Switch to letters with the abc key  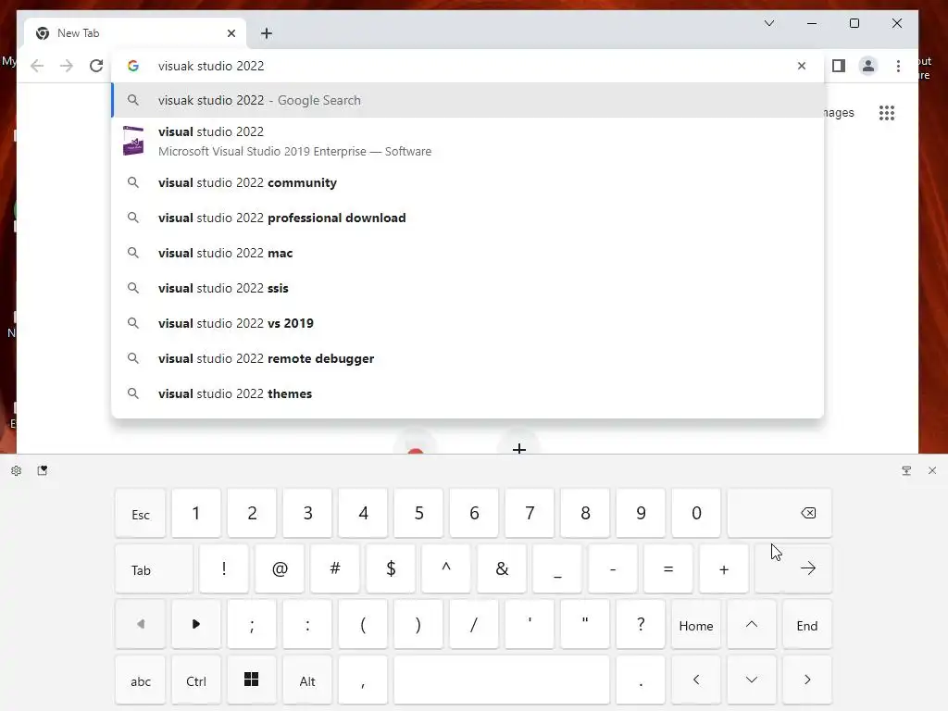point(141,680)
